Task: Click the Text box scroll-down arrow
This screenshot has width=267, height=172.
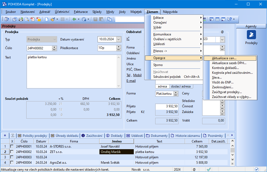Action: click(119, 86)
